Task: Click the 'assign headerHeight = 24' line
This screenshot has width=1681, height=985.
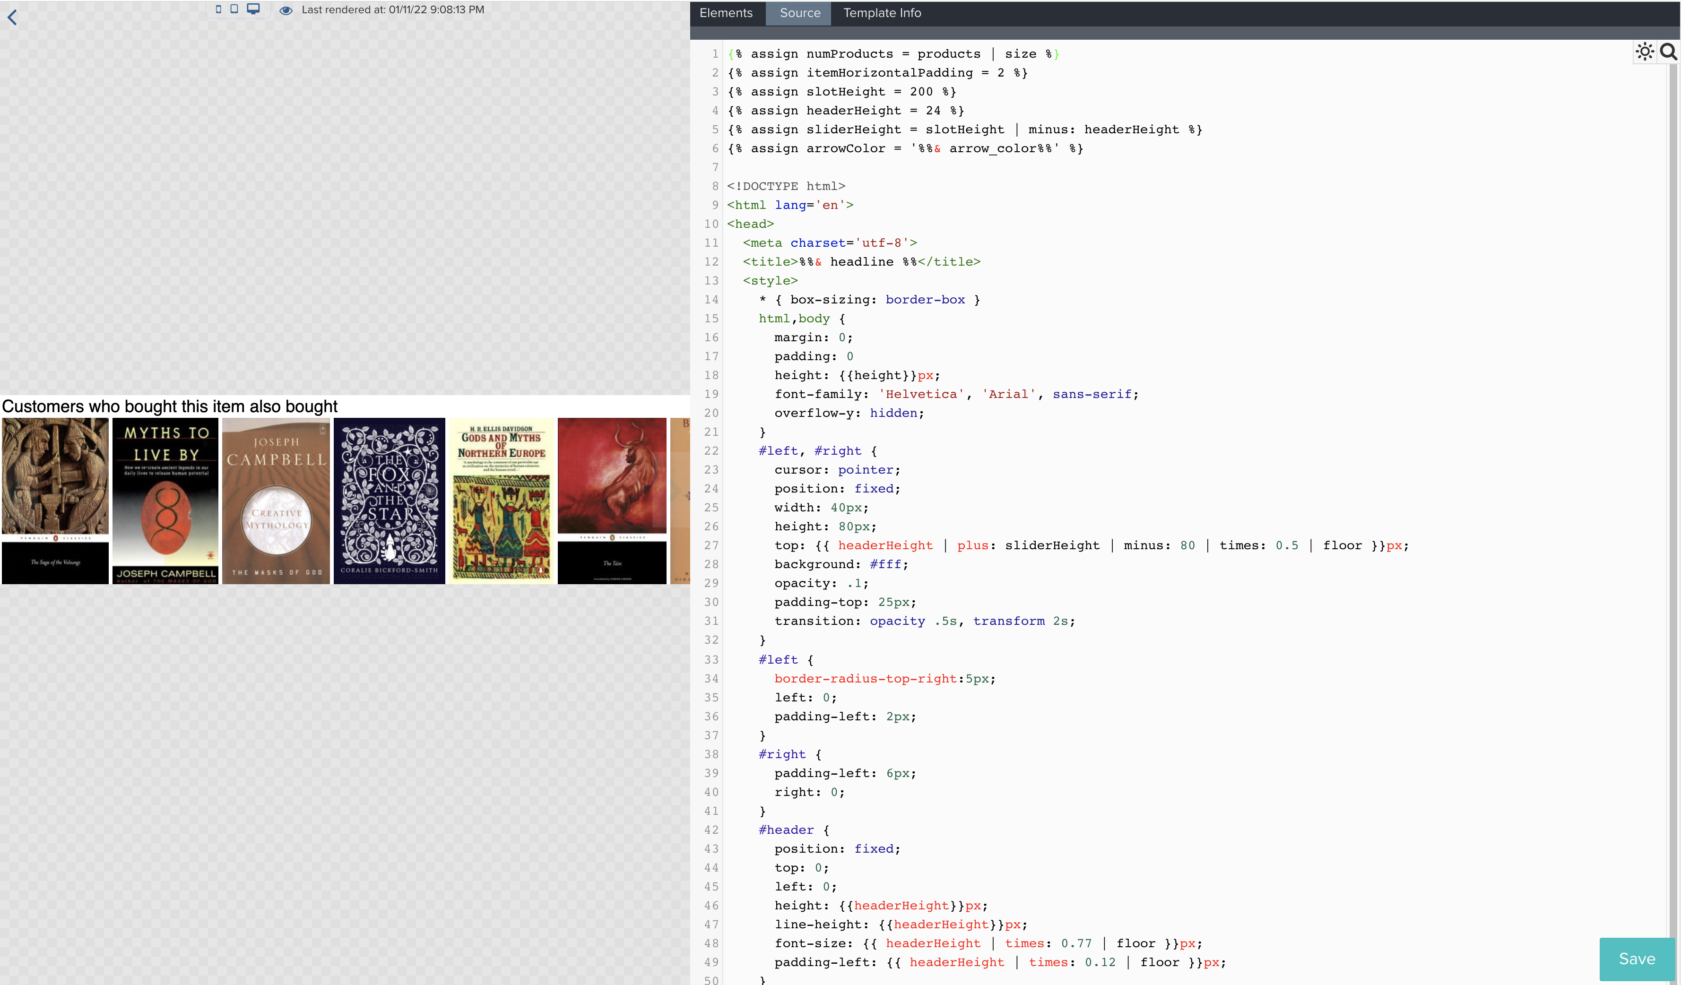Action: pos(846,111)
